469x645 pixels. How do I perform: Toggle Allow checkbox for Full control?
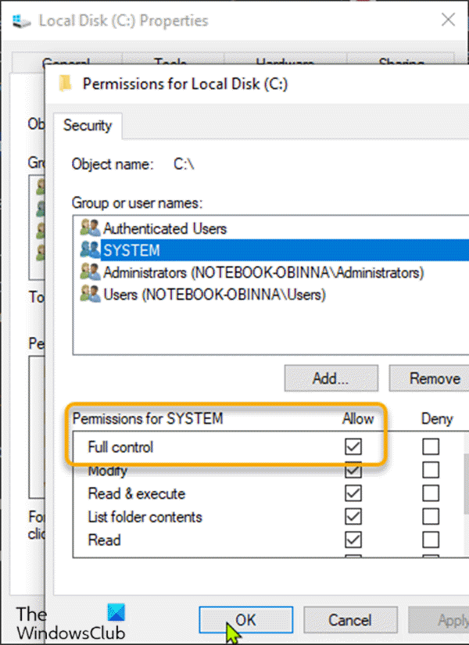(353, 447)
